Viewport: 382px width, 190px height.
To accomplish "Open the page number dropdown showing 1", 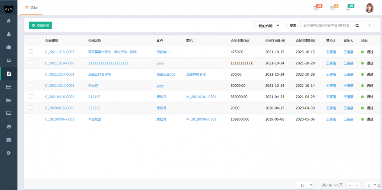I will (x=370, y=185).
